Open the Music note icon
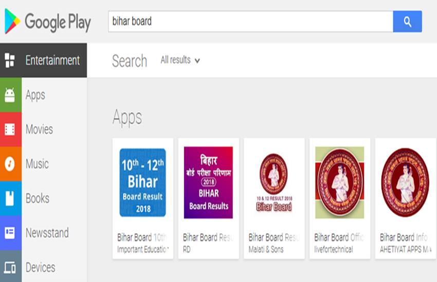The width and height of the screenshot is (437, 282). click(x=10, y=164)
